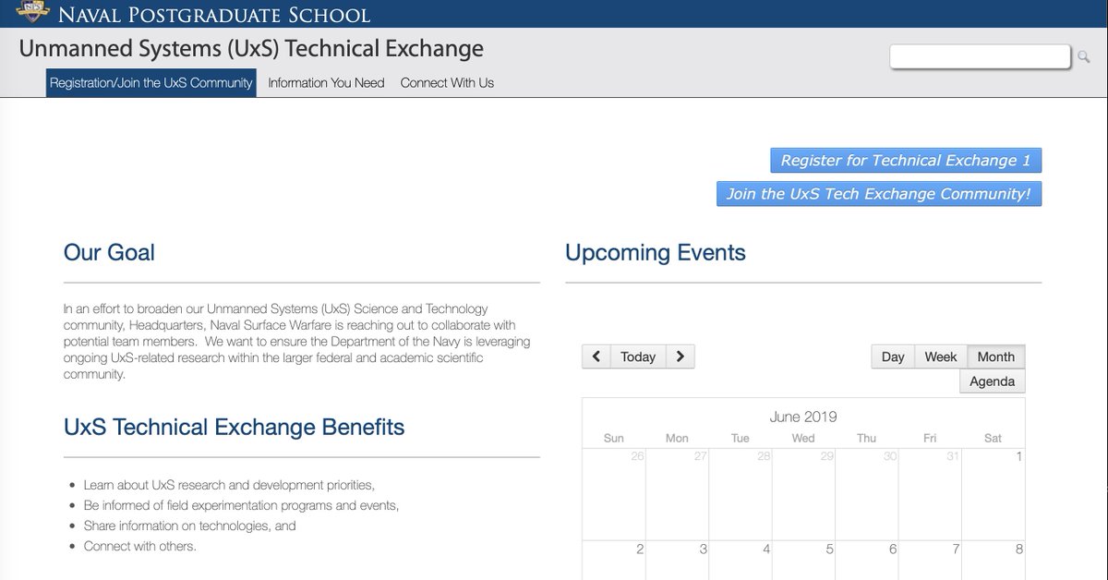Select June 7 calendar cell
Viewport: 1108px width, 580px height.
(930, 560)
